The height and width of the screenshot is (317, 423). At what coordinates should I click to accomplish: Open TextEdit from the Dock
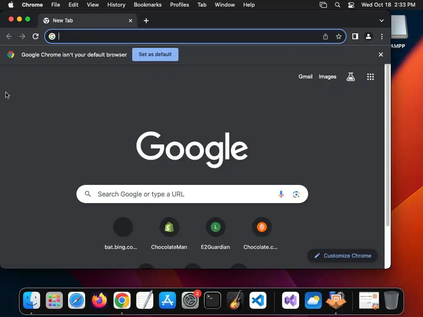[x=145, y=300]
